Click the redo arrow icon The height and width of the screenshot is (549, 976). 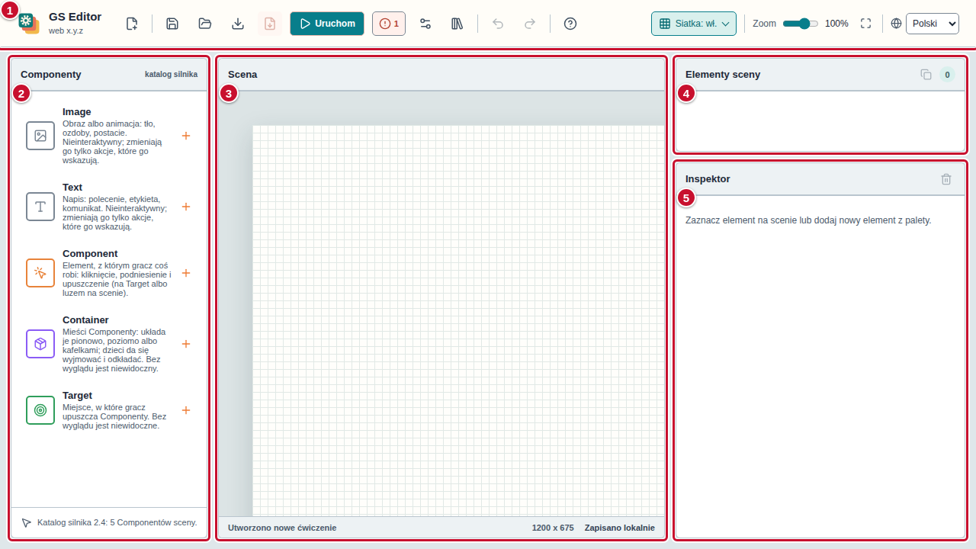point(530,24)
